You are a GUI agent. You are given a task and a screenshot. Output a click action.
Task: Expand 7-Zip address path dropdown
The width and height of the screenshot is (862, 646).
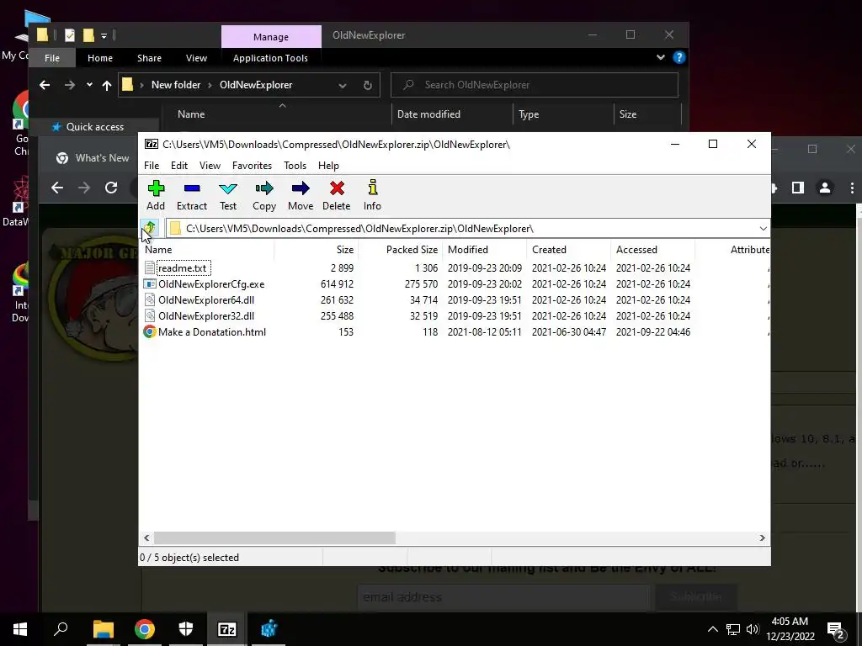(763, 229)
